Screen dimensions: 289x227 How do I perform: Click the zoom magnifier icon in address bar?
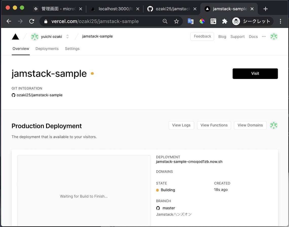point(165,21)
